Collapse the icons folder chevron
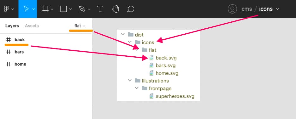Image resolution: width=296 pixels, height=119 pixels. coord(130,42)
